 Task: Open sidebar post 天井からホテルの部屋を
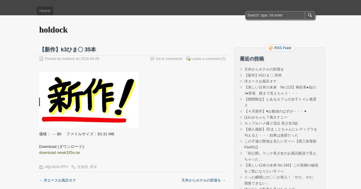coord(264,69)
